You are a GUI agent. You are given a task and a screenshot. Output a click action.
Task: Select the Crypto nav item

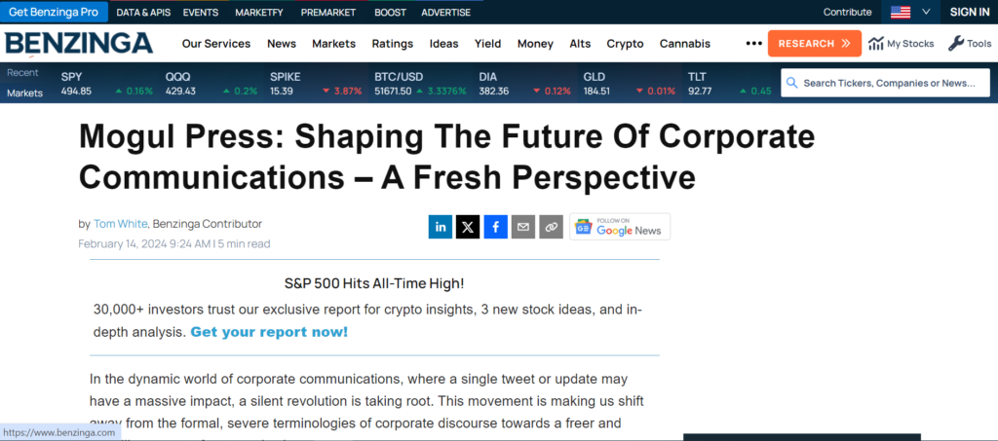(x=625, y=44)
